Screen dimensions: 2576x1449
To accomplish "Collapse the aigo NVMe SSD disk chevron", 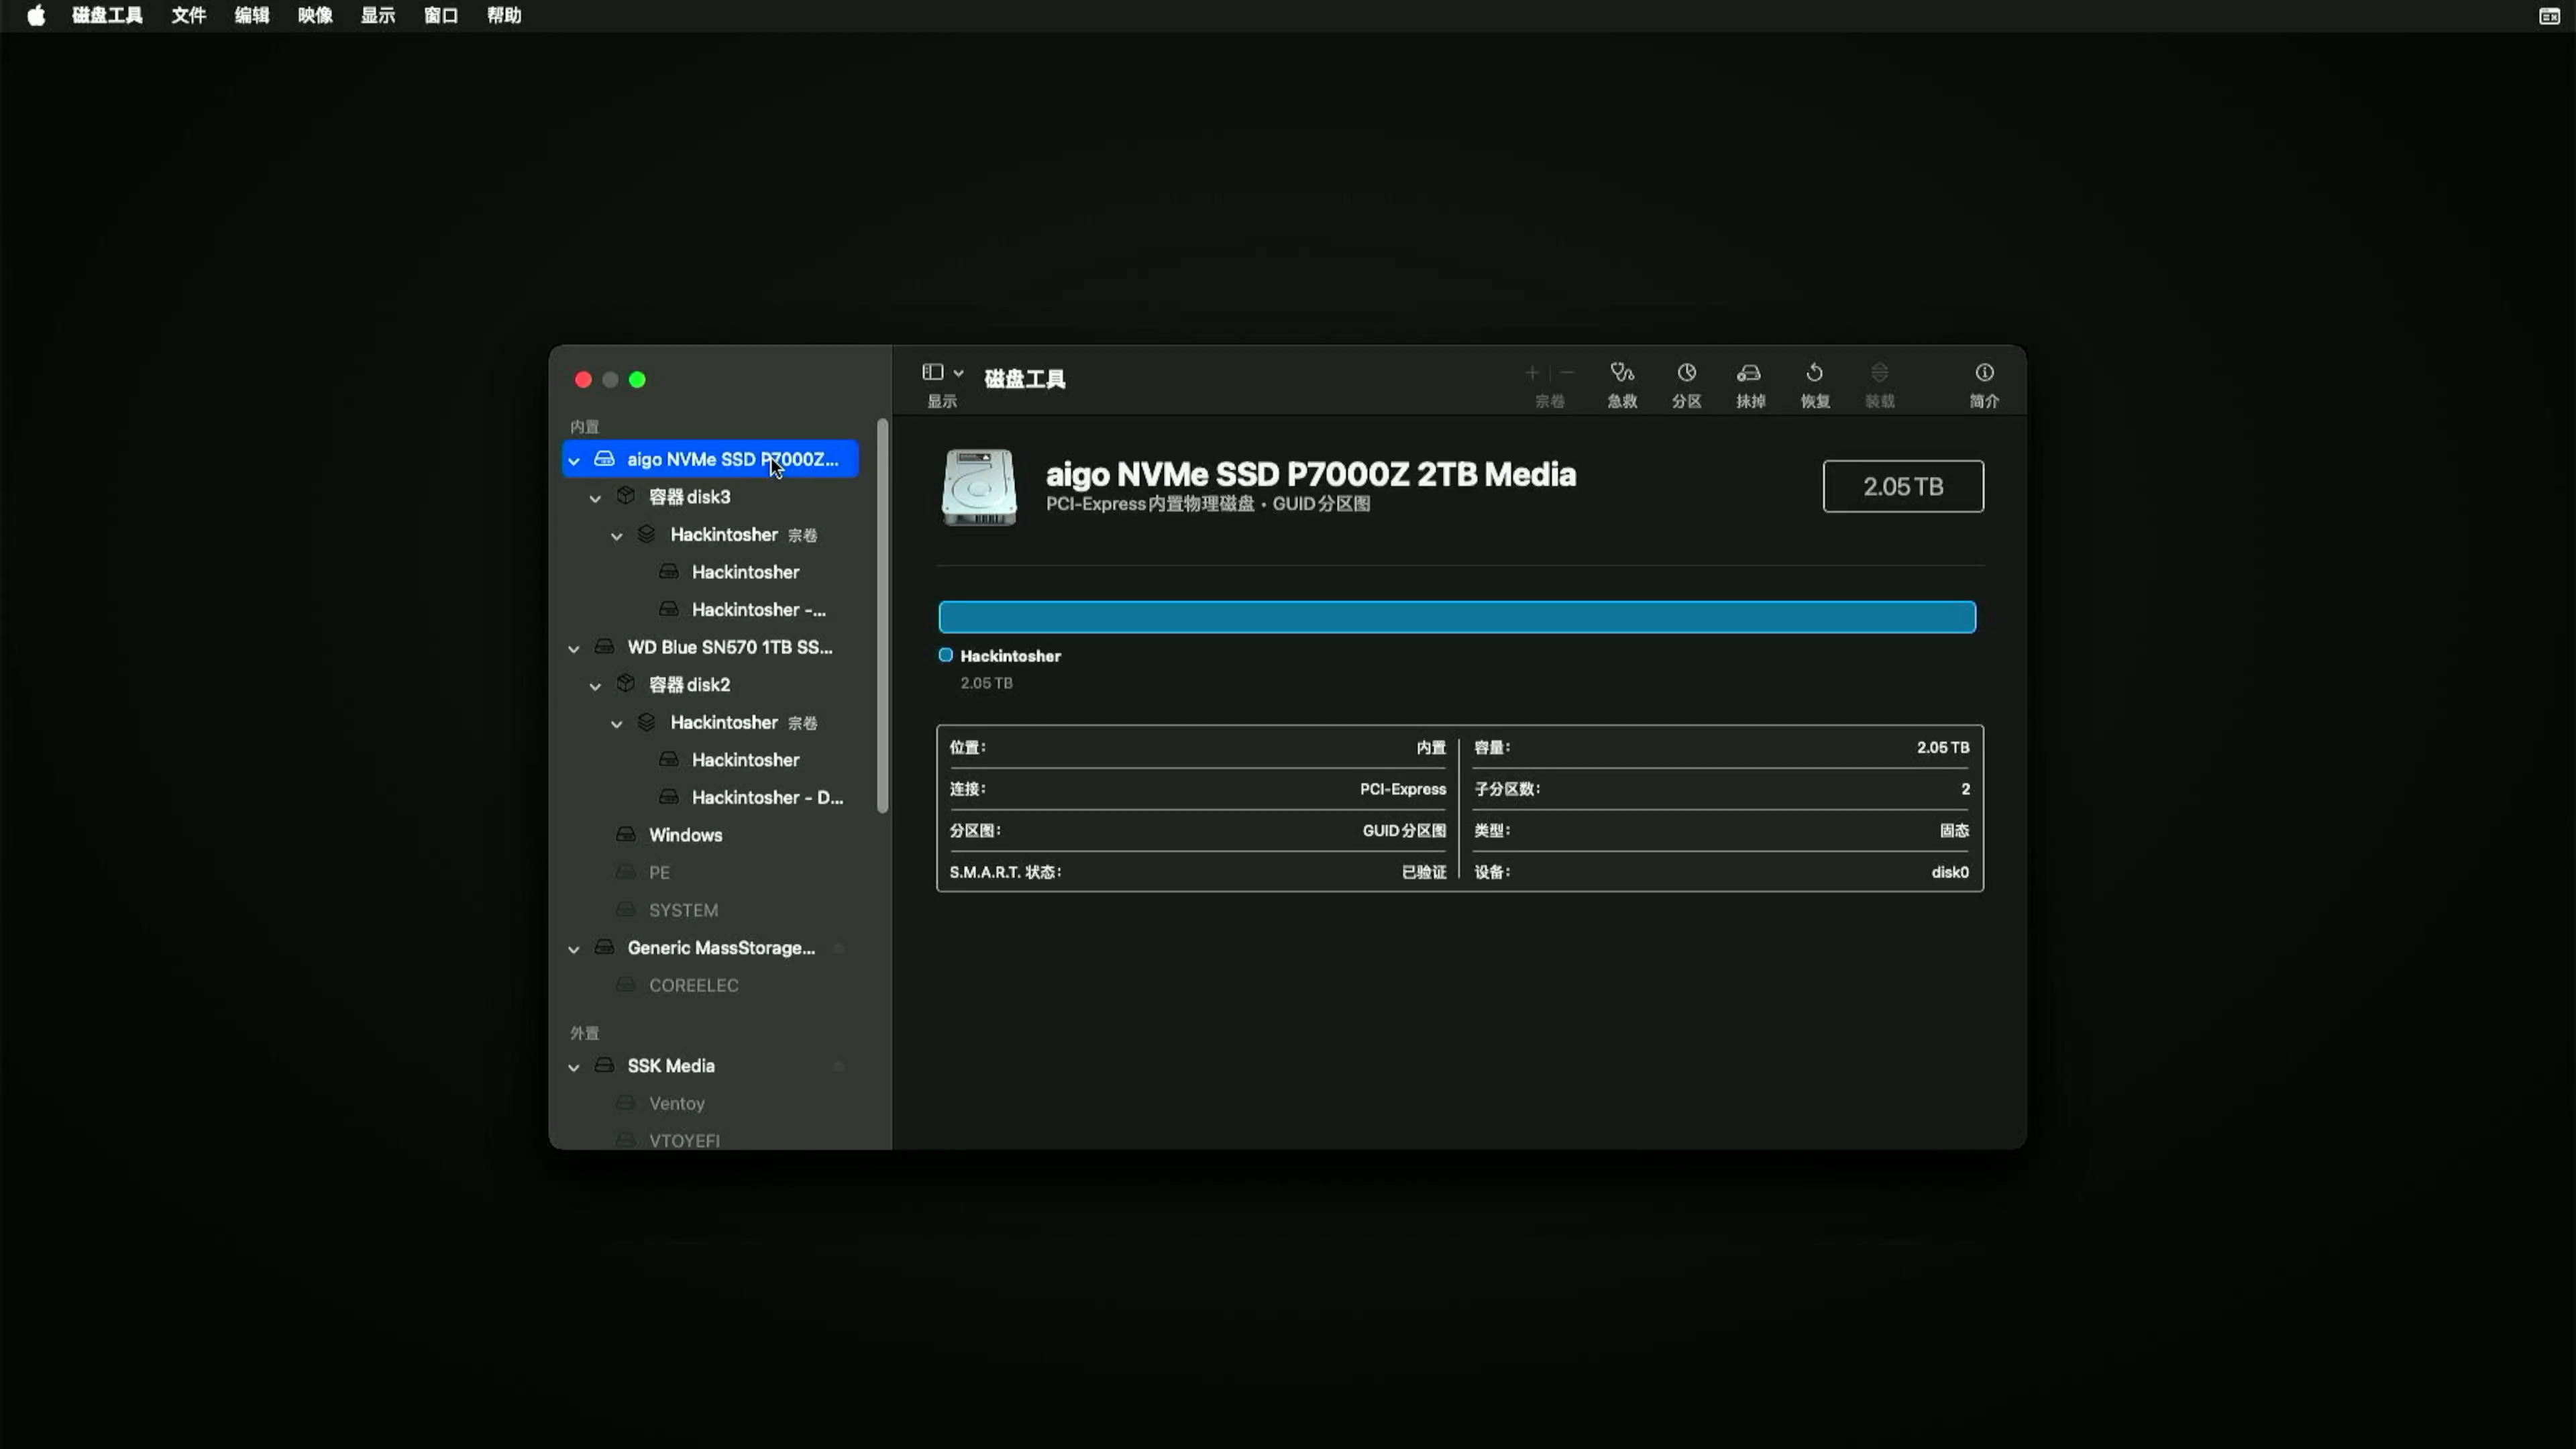I will [574, 461].
